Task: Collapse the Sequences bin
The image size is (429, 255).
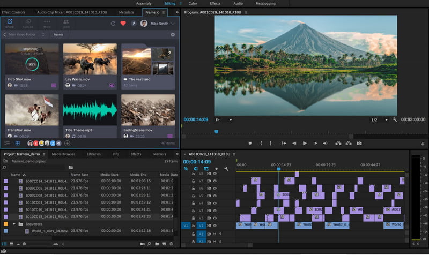Action: coord(14,224)
